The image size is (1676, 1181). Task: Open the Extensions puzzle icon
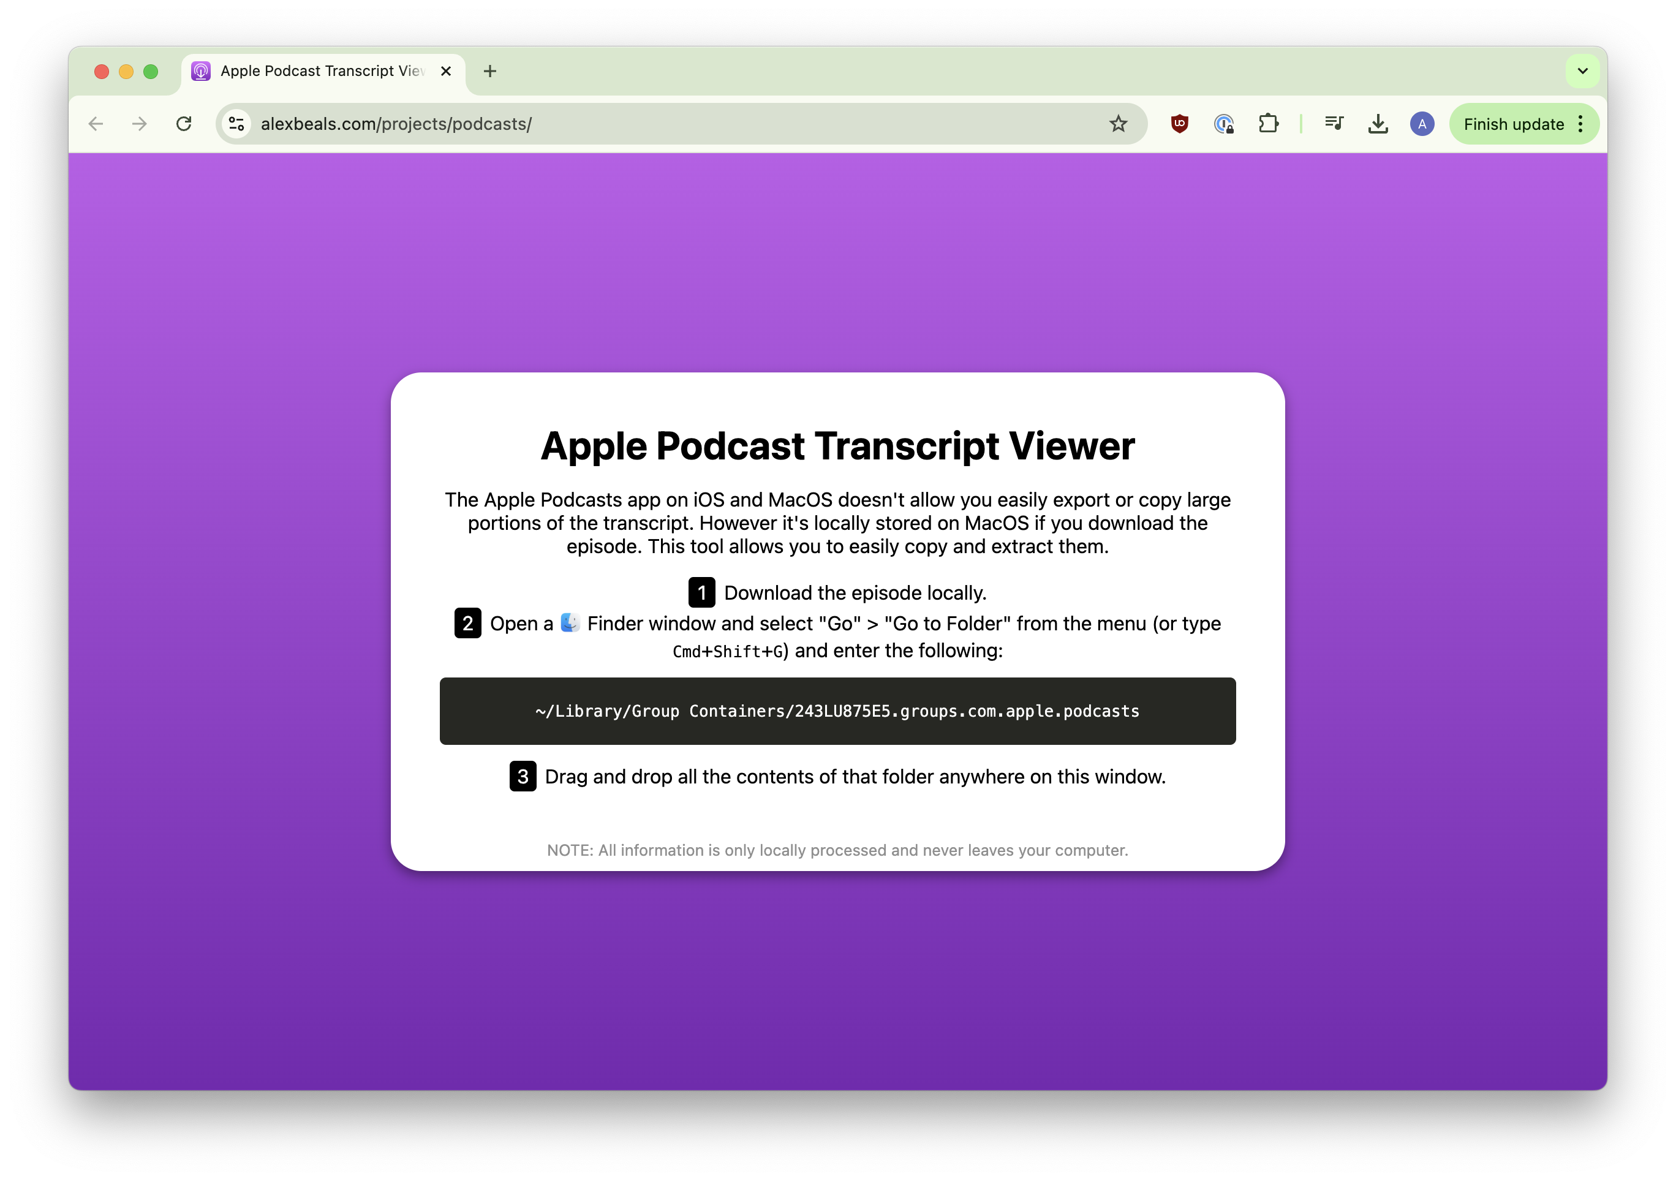click(x=1269, y=124)
